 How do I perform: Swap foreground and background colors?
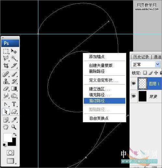[15, 134]
